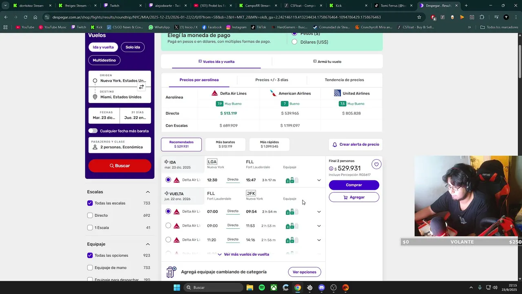Open EA app from the taskbar

pyautogui.click(x=345, y=287)
